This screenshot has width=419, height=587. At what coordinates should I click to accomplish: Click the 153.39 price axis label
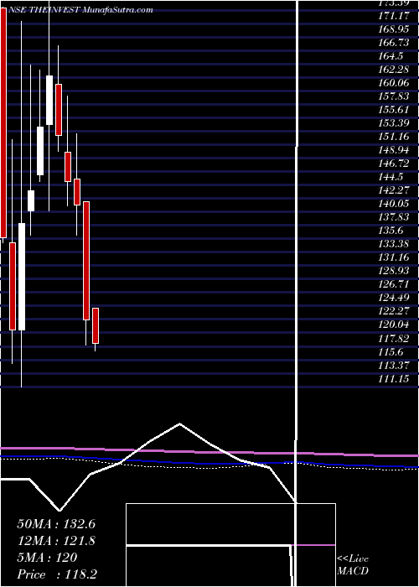pos(393,123)
